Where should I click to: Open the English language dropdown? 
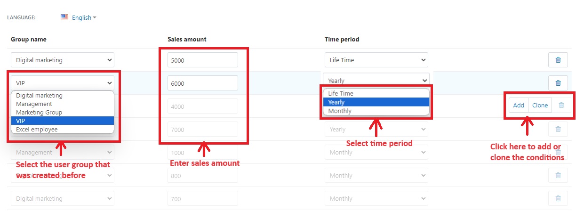84,17
